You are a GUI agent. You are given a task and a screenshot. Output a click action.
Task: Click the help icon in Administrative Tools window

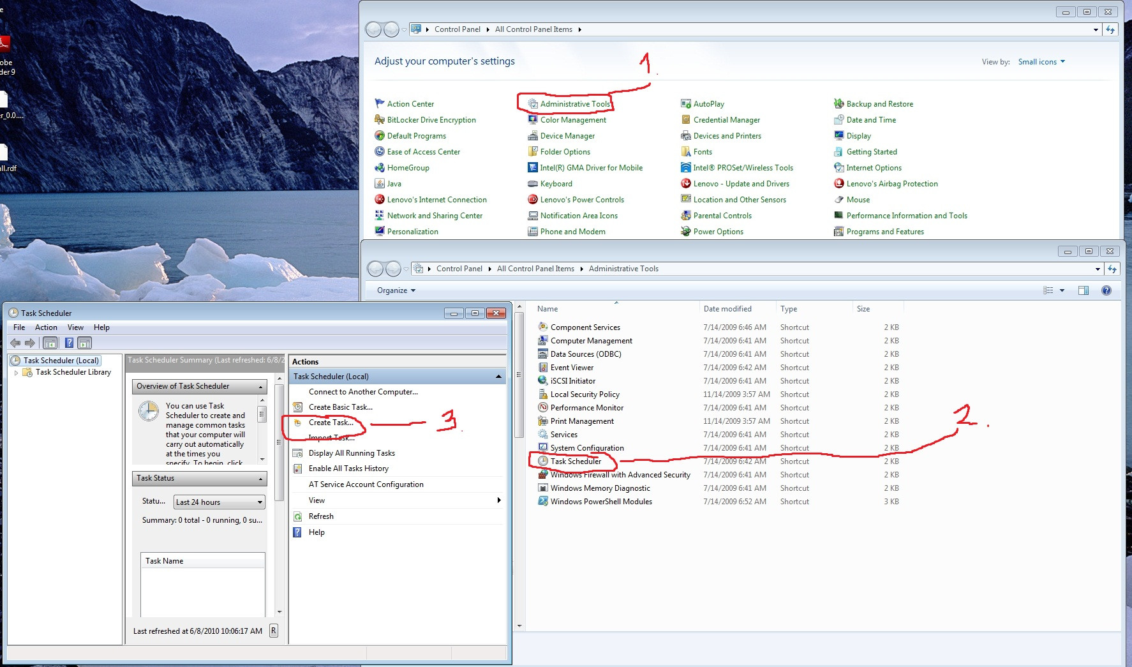click(1106, 290)
